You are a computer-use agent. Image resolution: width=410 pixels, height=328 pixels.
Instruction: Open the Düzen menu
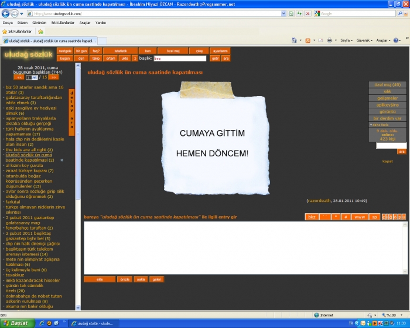point(22,23)
